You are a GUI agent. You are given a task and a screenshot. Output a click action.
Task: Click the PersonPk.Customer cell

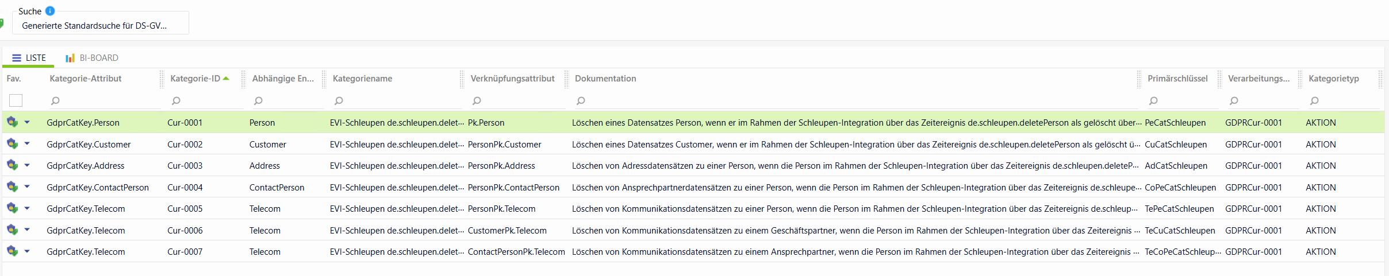click(x=504, y=145)
